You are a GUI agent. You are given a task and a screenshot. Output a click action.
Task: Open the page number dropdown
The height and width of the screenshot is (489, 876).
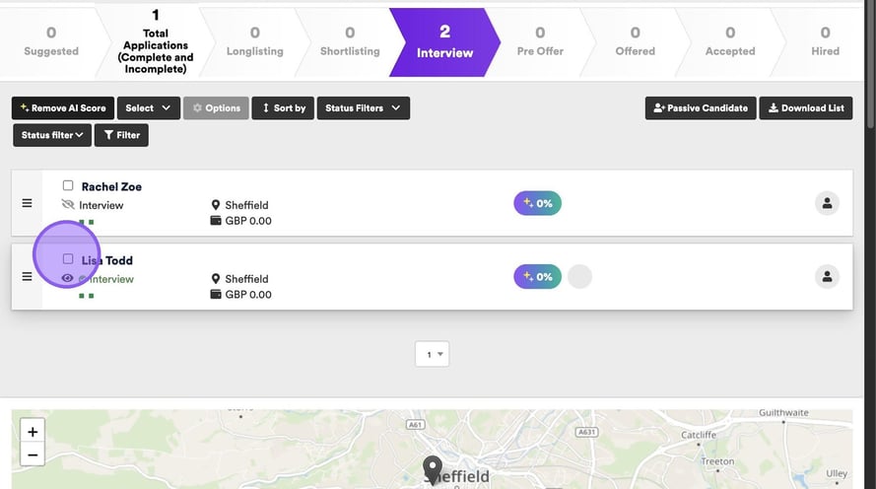tap(433, 354)
